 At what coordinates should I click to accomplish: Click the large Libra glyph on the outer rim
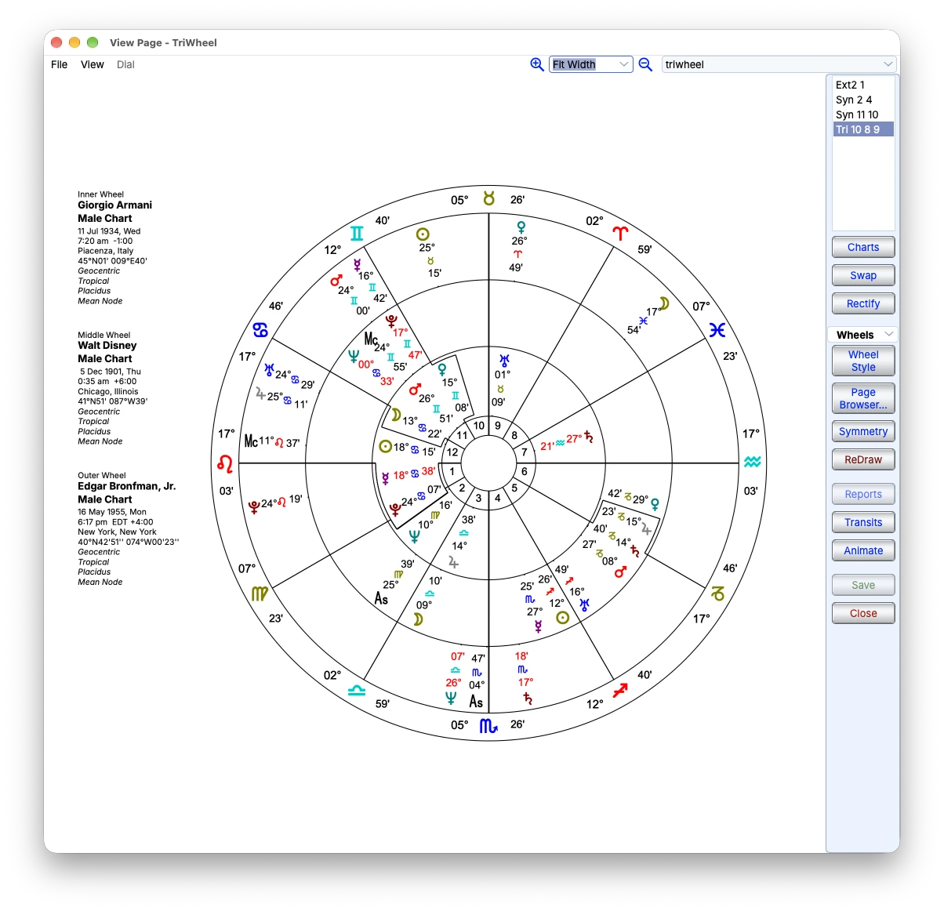[x=357, y=691]
